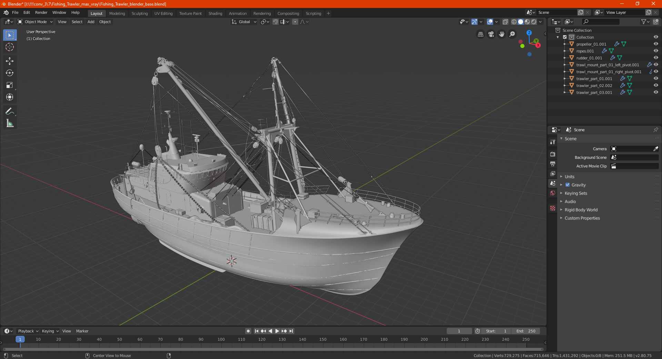
Task: Click the Start frame value field
Action: [x=496, y=331]
